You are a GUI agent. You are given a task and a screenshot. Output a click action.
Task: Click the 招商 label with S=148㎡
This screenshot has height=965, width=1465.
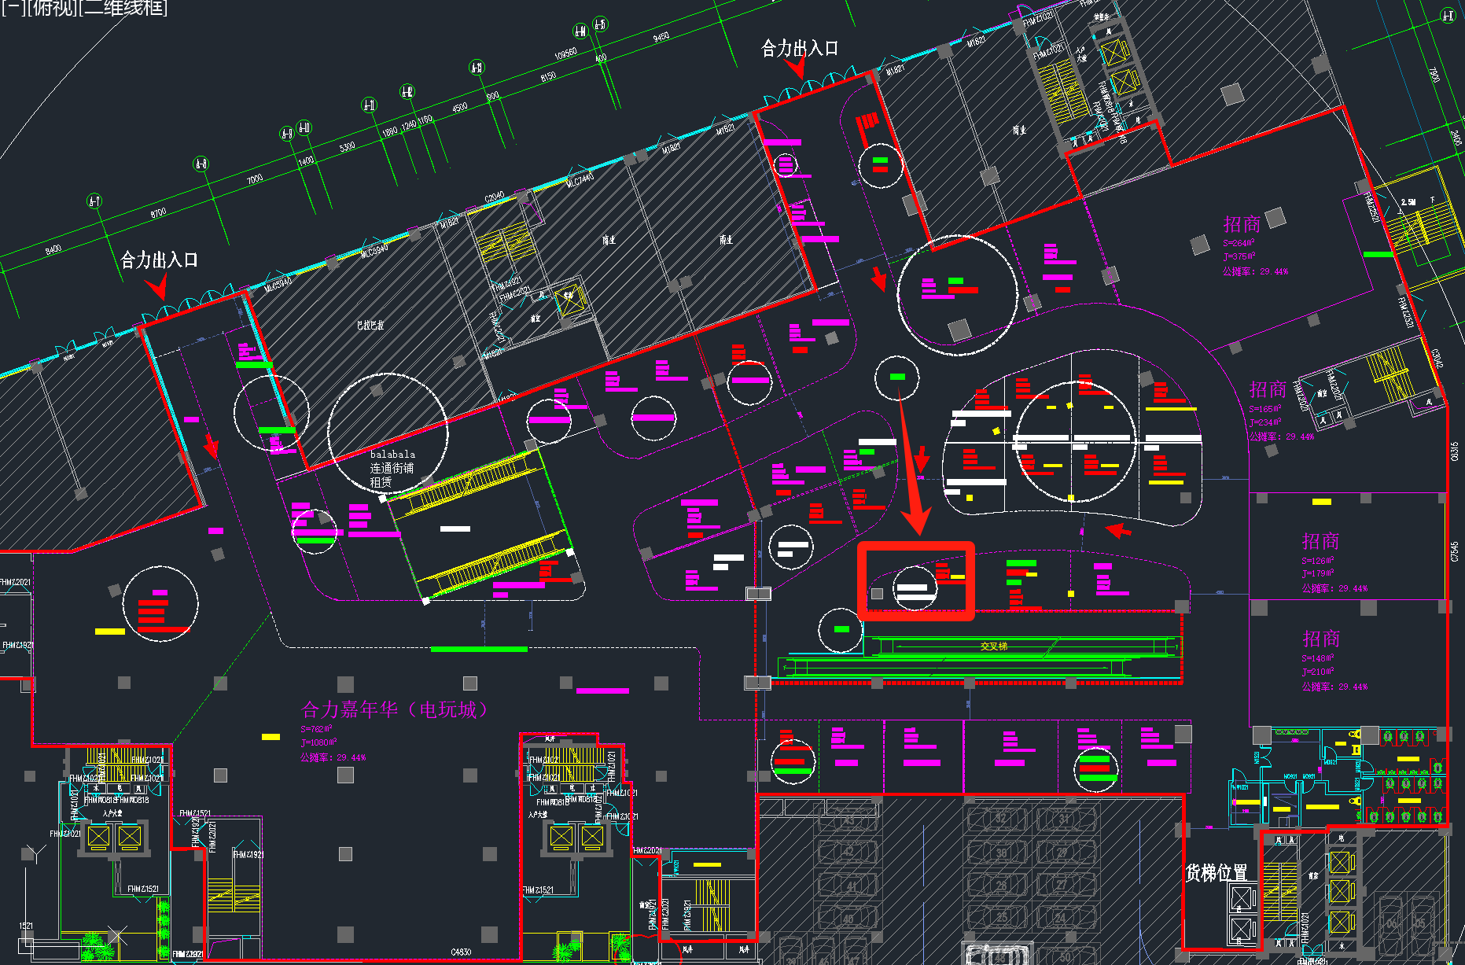(x=1320, y=639)
